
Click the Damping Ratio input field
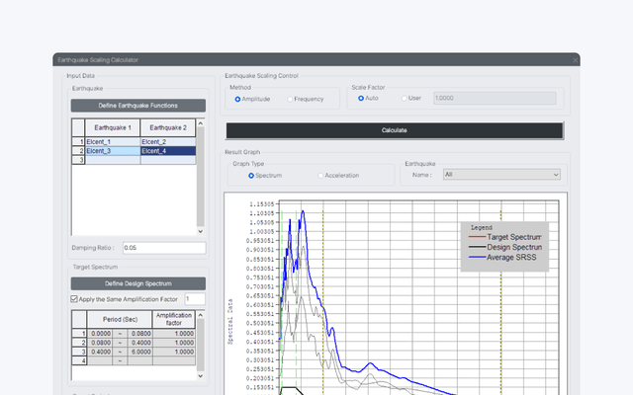coord(164,248)
